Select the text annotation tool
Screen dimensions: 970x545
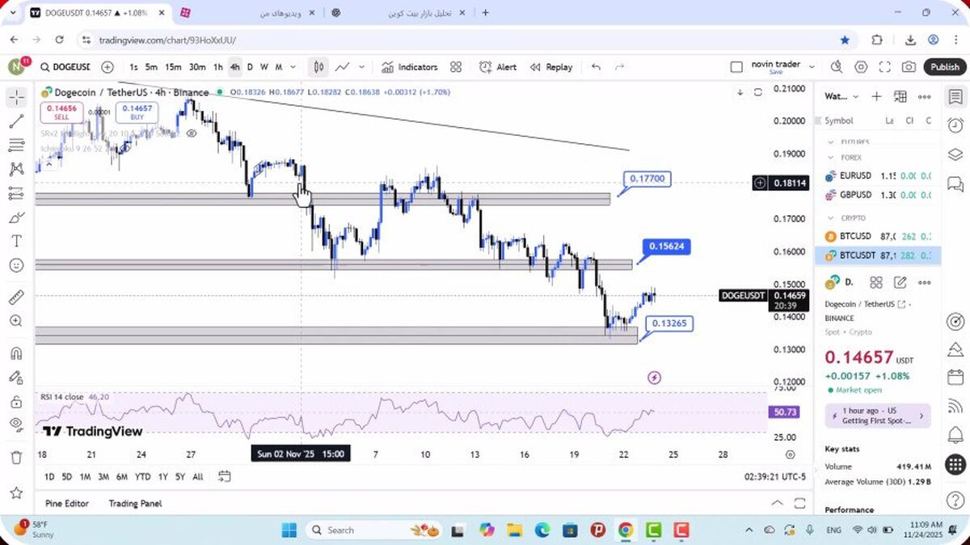pyautogui.click(x=16, y=241)
